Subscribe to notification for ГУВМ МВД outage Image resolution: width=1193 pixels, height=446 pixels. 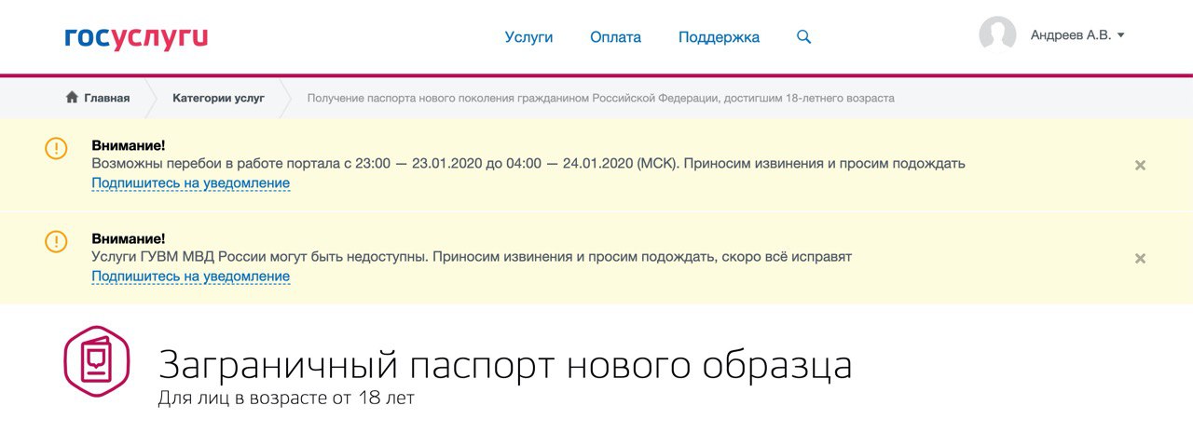[x=191, y=277]
